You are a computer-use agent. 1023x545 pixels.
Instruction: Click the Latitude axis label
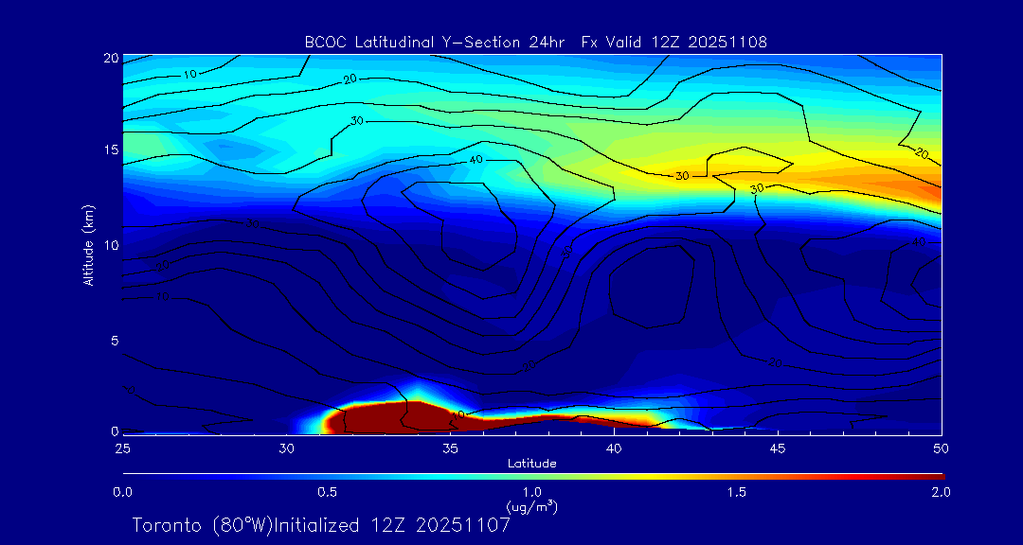531,463
